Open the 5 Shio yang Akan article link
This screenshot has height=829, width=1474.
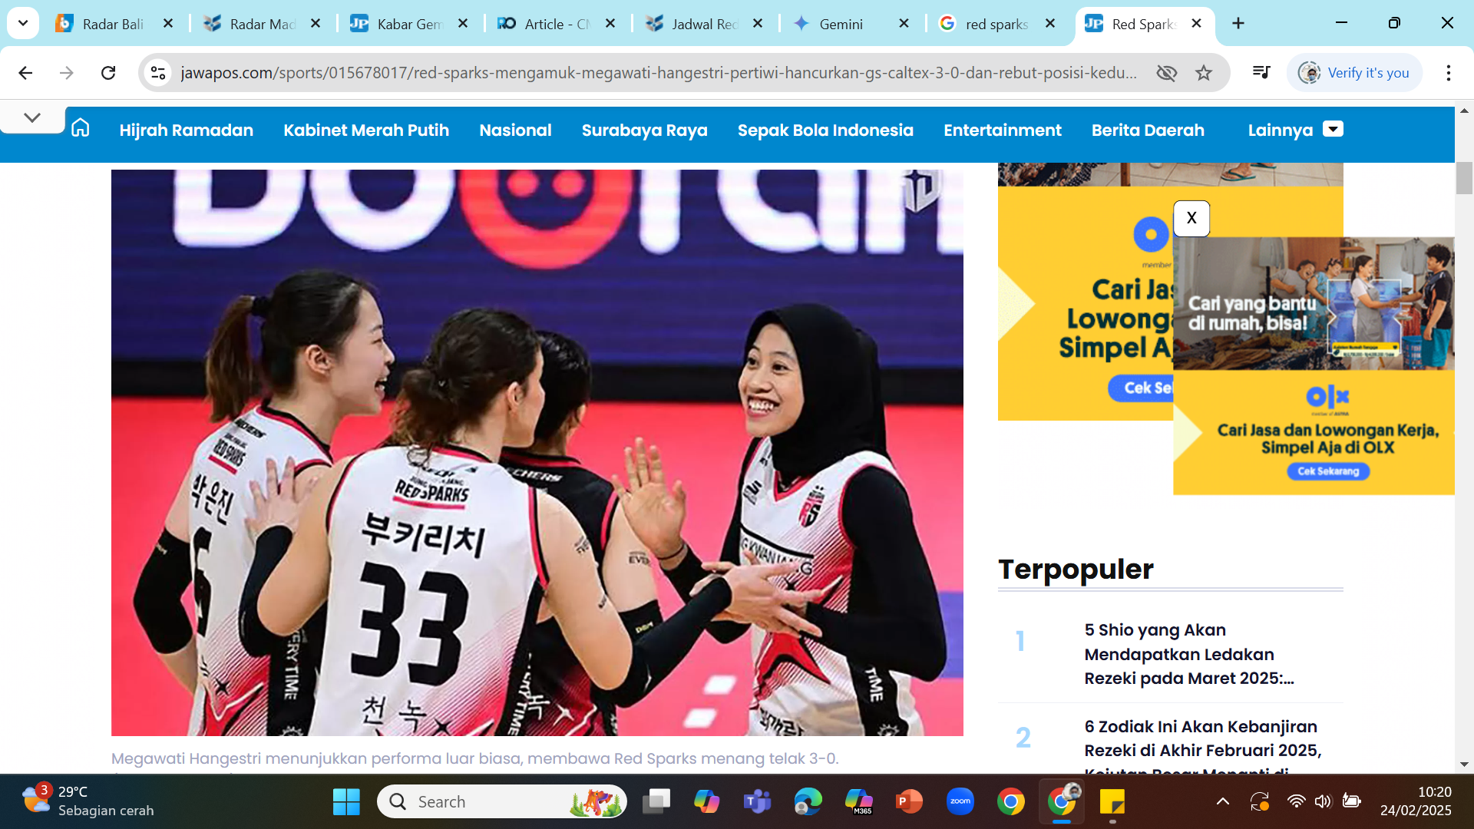1189,654
